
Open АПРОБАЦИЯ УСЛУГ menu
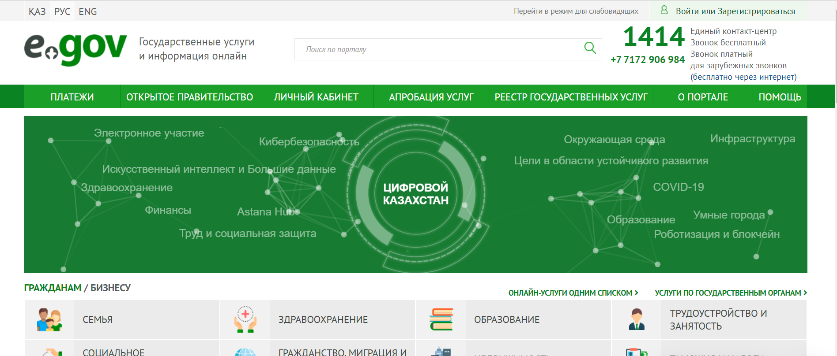tap(431, 97)
